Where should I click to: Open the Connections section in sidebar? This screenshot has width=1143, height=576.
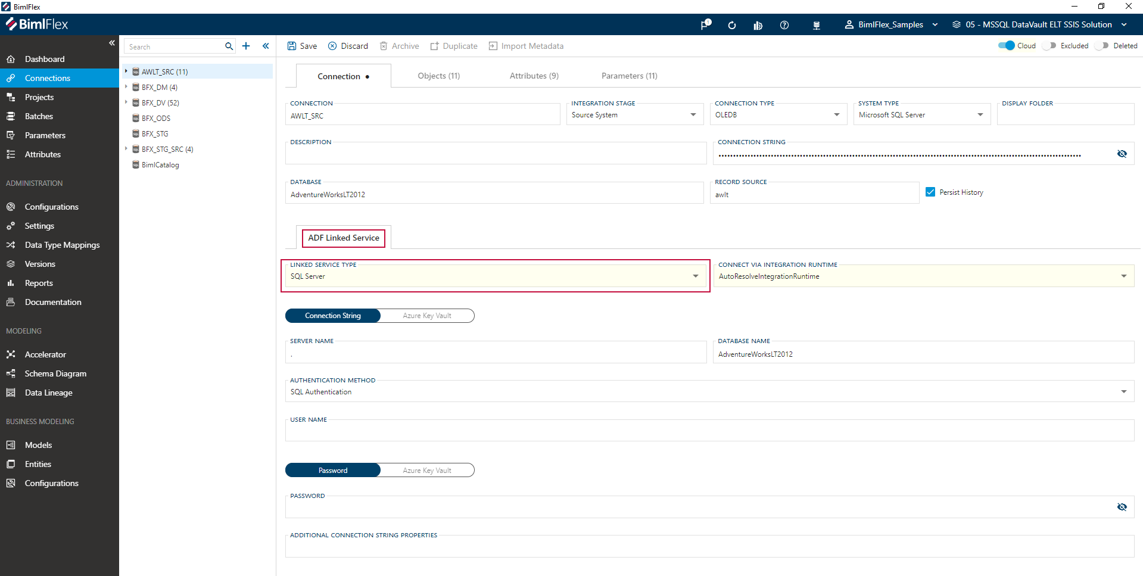click(46, 78)
